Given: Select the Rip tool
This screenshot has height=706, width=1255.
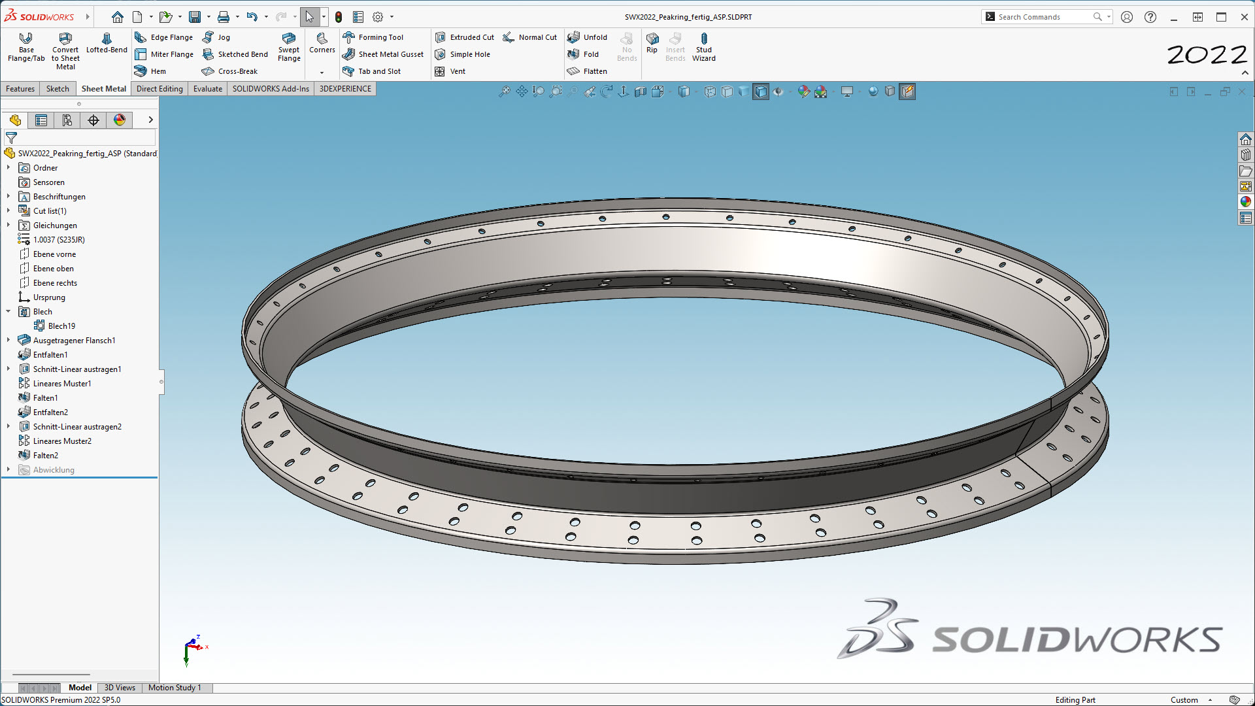Looking at the screenshot, I should [652, 43].
